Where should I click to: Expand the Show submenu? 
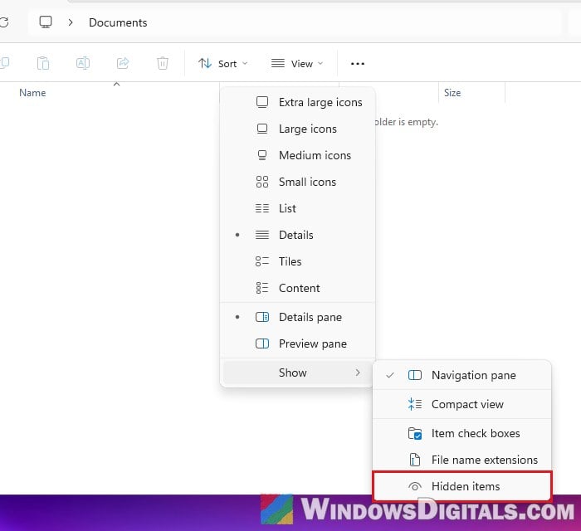tap(297, 373)
